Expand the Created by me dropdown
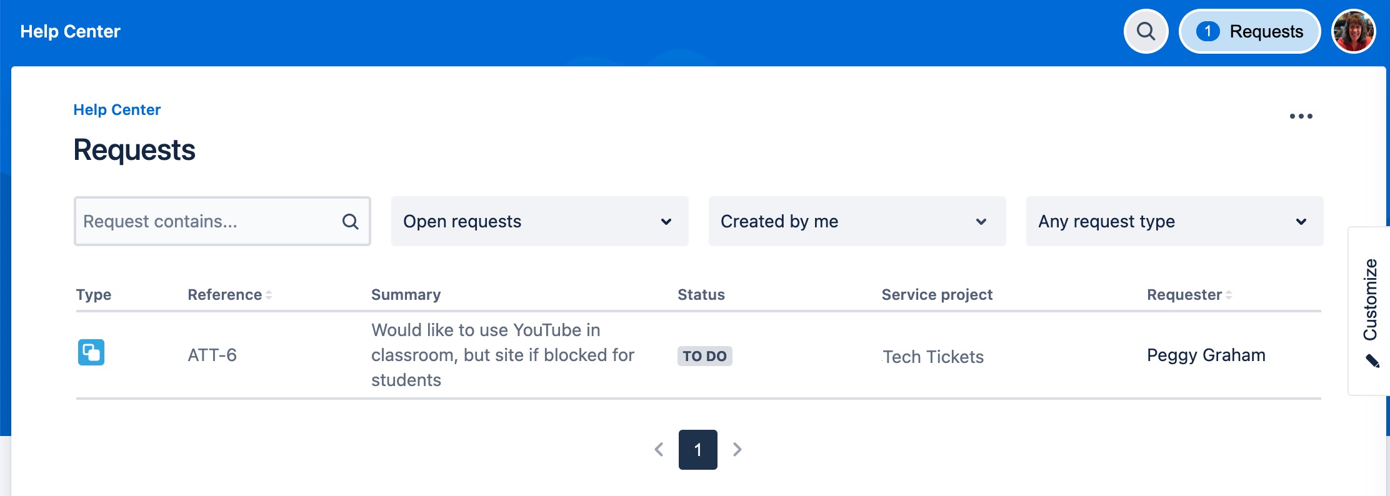 tap(857, 221)
